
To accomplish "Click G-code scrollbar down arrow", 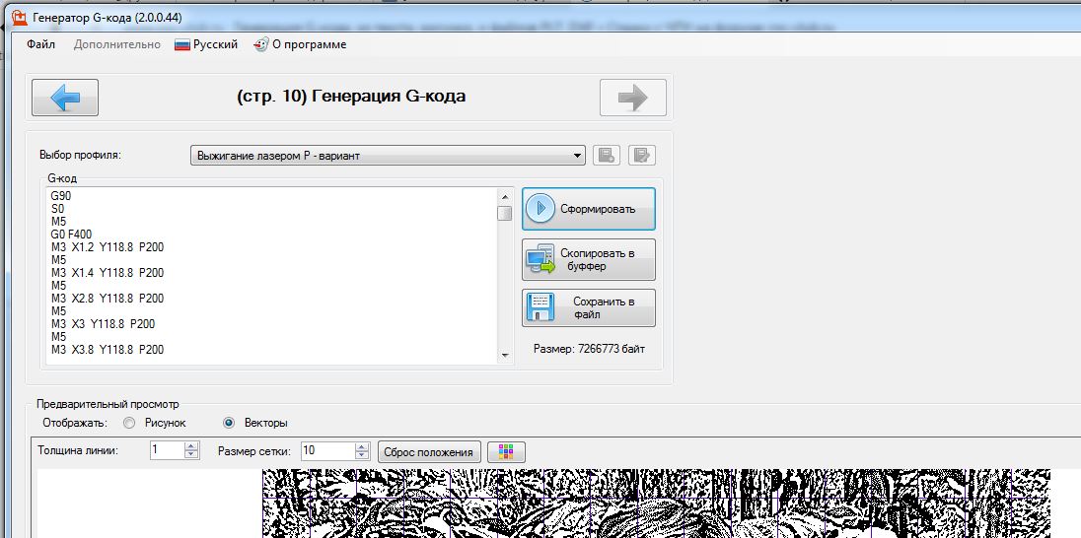I will tap(505, 356).
